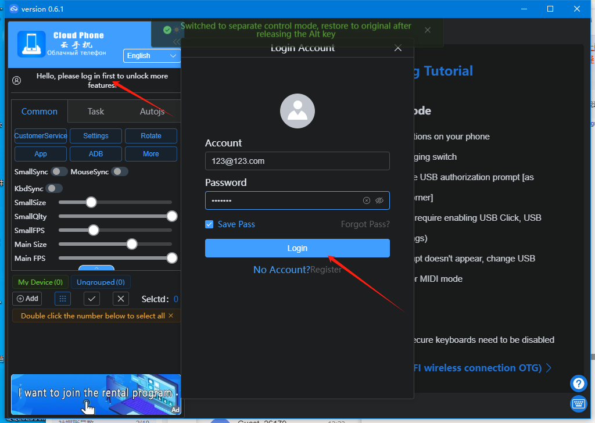
Task: Click the blue Login button
Action: point(297,248)
